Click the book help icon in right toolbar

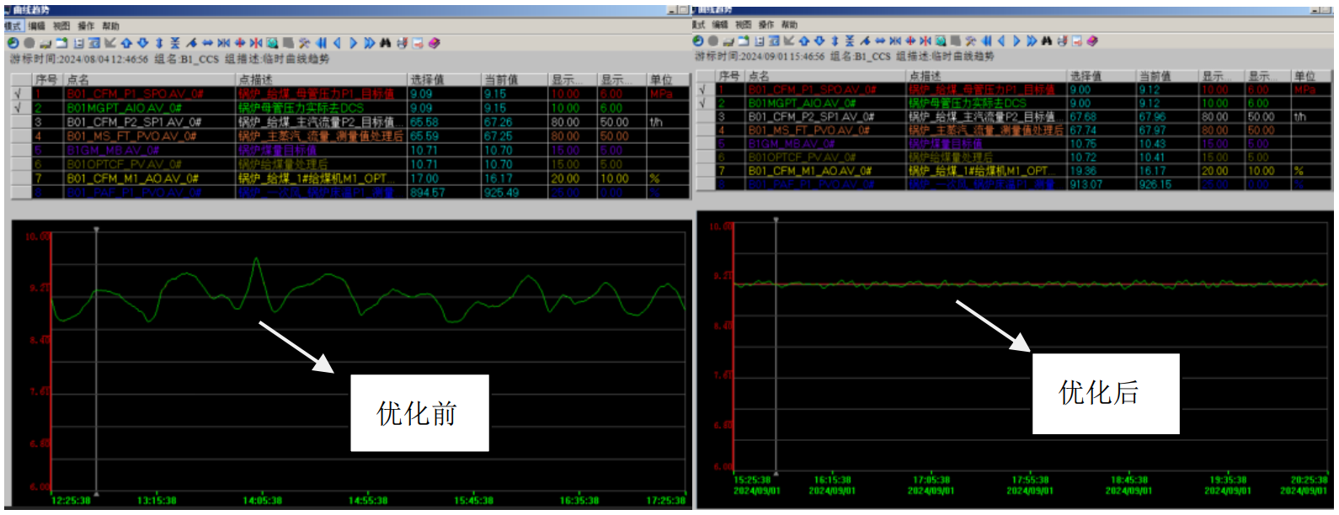(1092, 40)
